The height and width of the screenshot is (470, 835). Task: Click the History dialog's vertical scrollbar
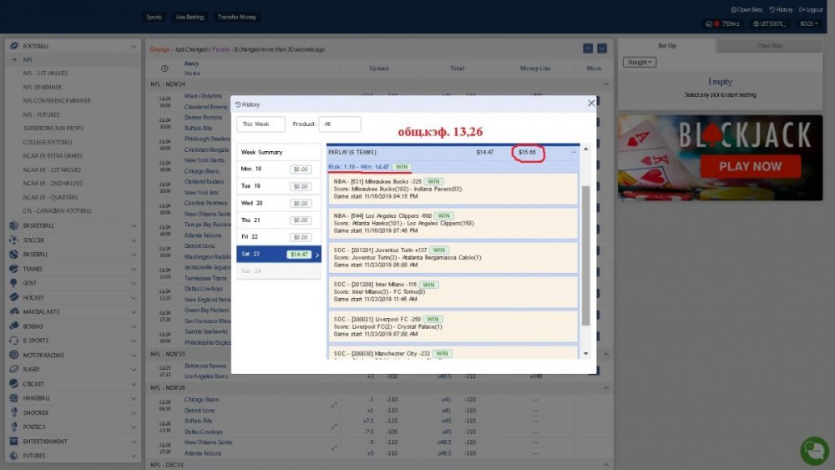pos(584,250)
